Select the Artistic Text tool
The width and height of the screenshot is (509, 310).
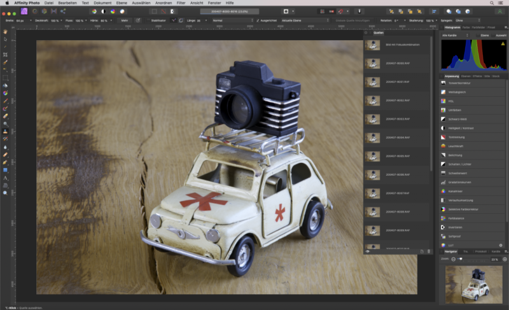[x=5, y=178]
